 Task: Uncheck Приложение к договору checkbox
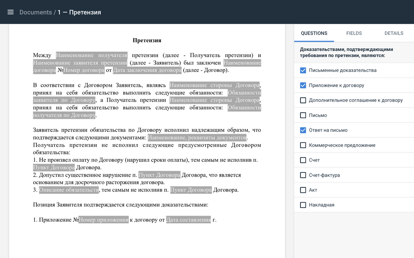point(303,85)
